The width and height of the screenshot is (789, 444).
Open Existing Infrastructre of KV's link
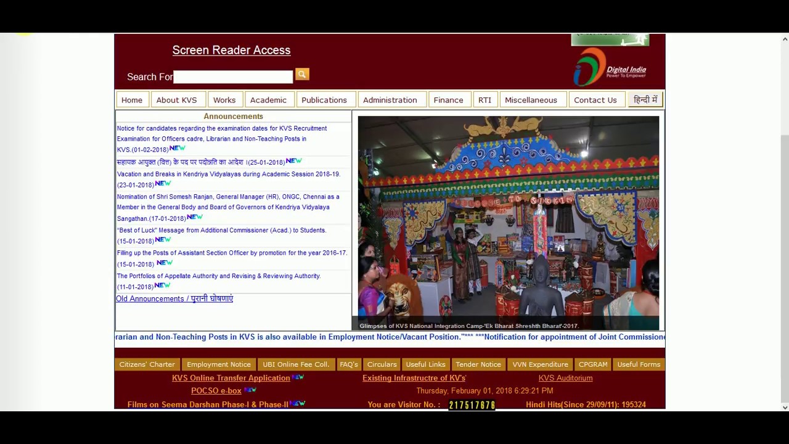click(414, 378)
